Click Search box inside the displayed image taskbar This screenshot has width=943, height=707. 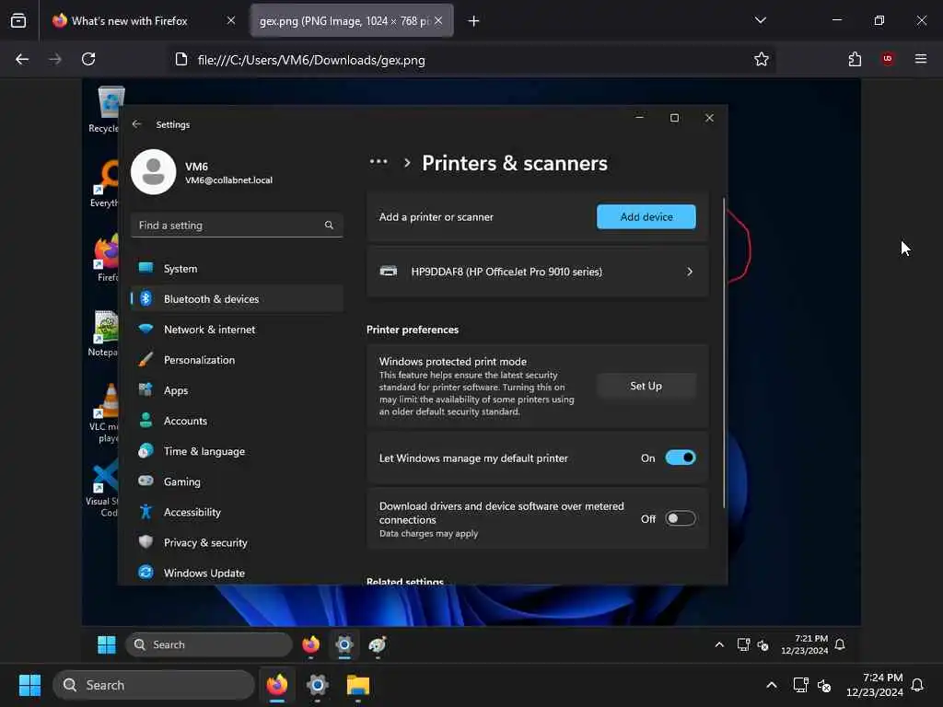click(x=209, y=644)
